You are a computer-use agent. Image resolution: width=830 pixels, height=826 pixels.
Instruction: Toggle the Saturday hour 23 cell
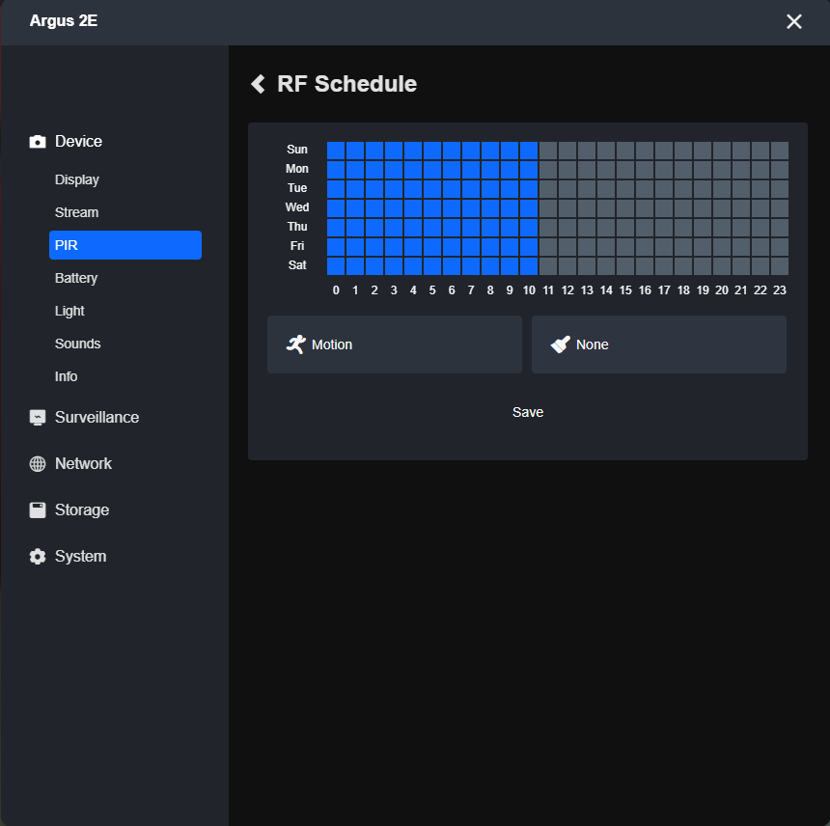coord(779,266)
